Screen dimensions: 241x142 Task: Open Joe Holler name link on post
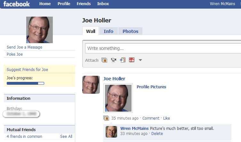click(114, 79)
